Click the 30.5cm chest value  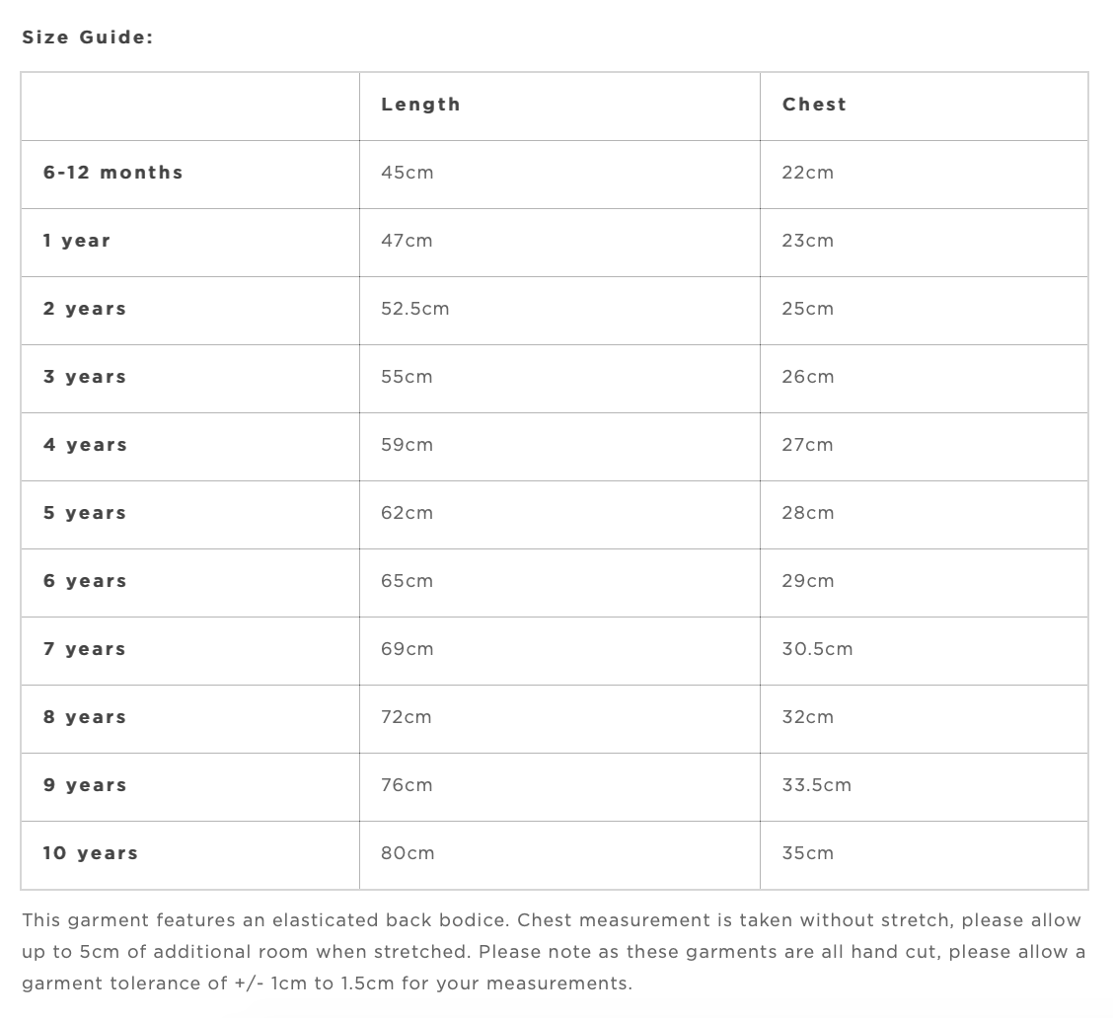(x=817, y=649)
